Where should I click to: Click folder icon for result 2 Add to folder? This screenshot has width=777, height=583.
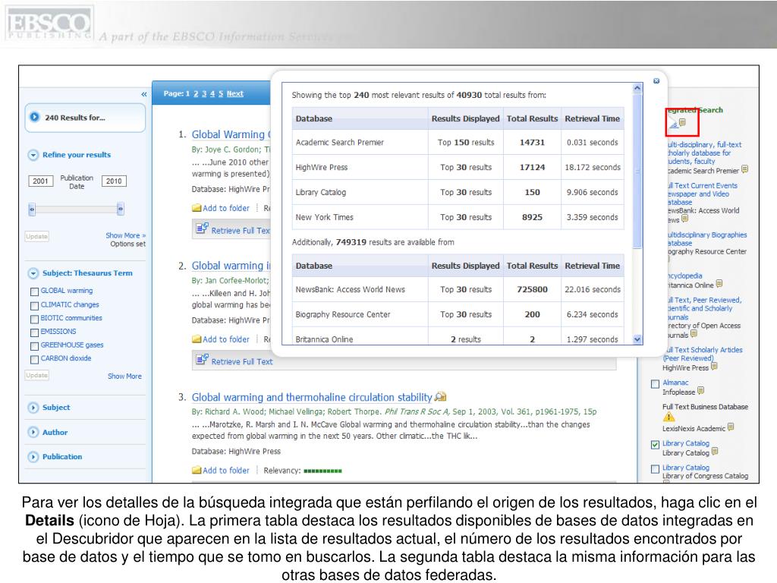pos(197,339)
